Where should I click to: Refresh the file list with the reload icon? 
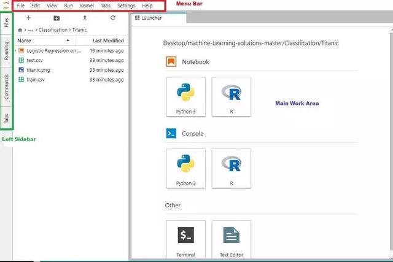pyautogui.click(x=113, y=18)
